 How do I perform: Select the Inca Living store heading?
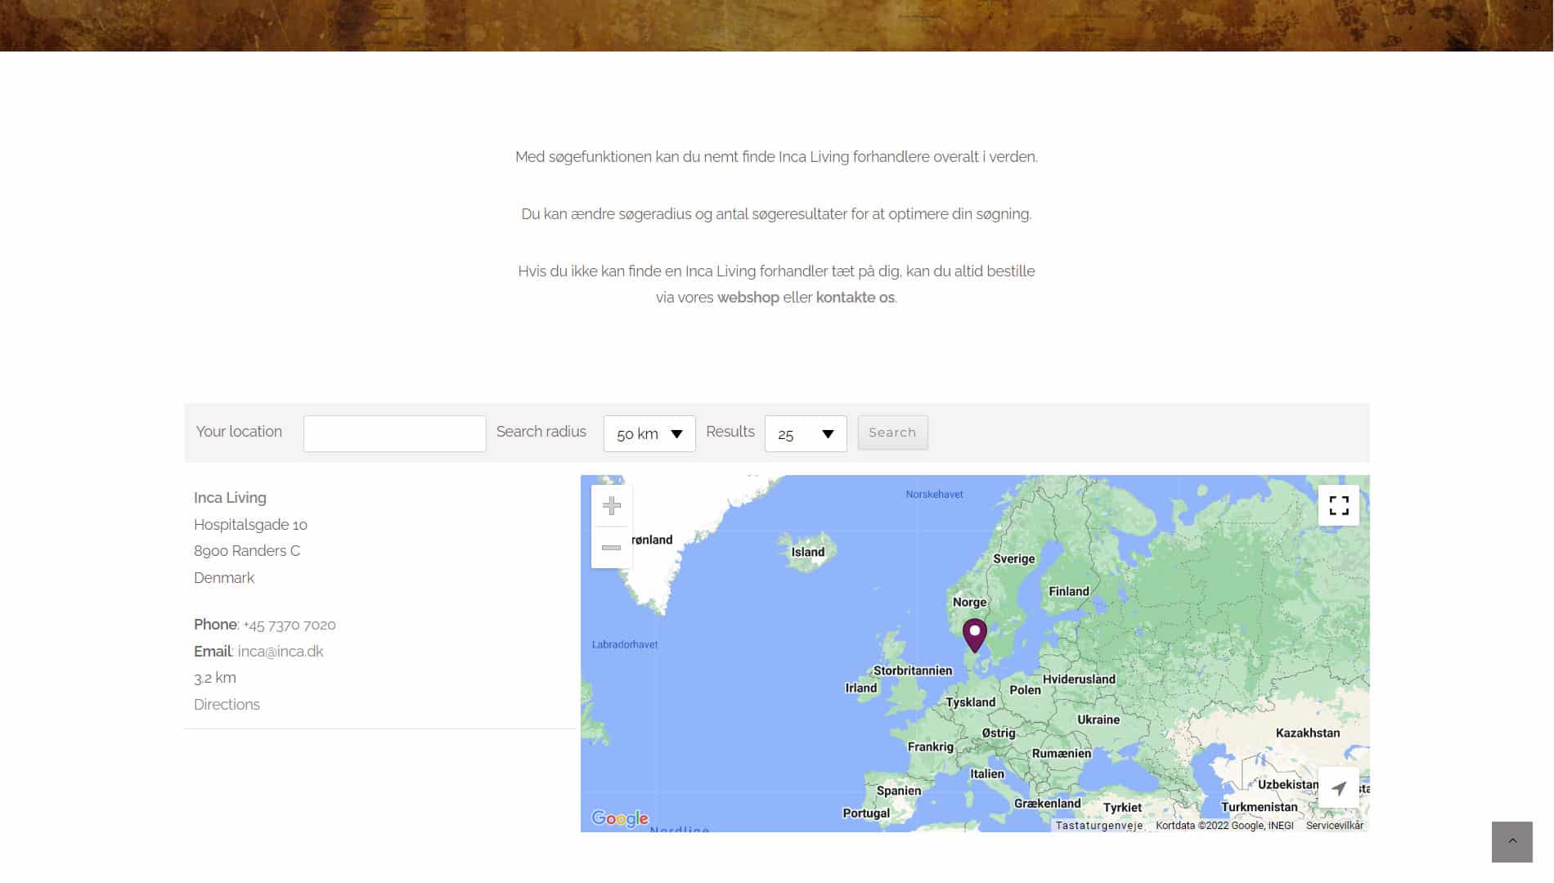[x=230, y=497]
